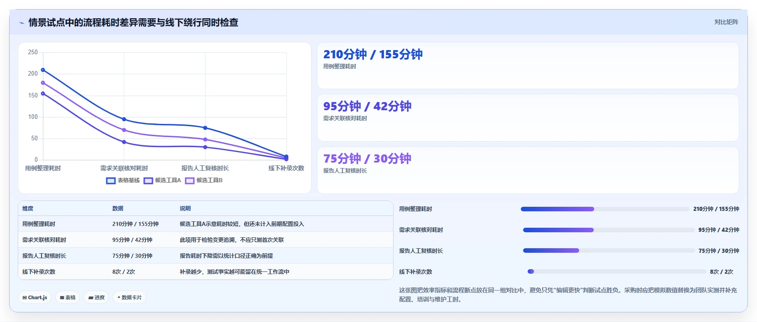Click the 需求关联核对耗时 progress bar
This screenshot has height=322, width=757.
tap(608, 230)
